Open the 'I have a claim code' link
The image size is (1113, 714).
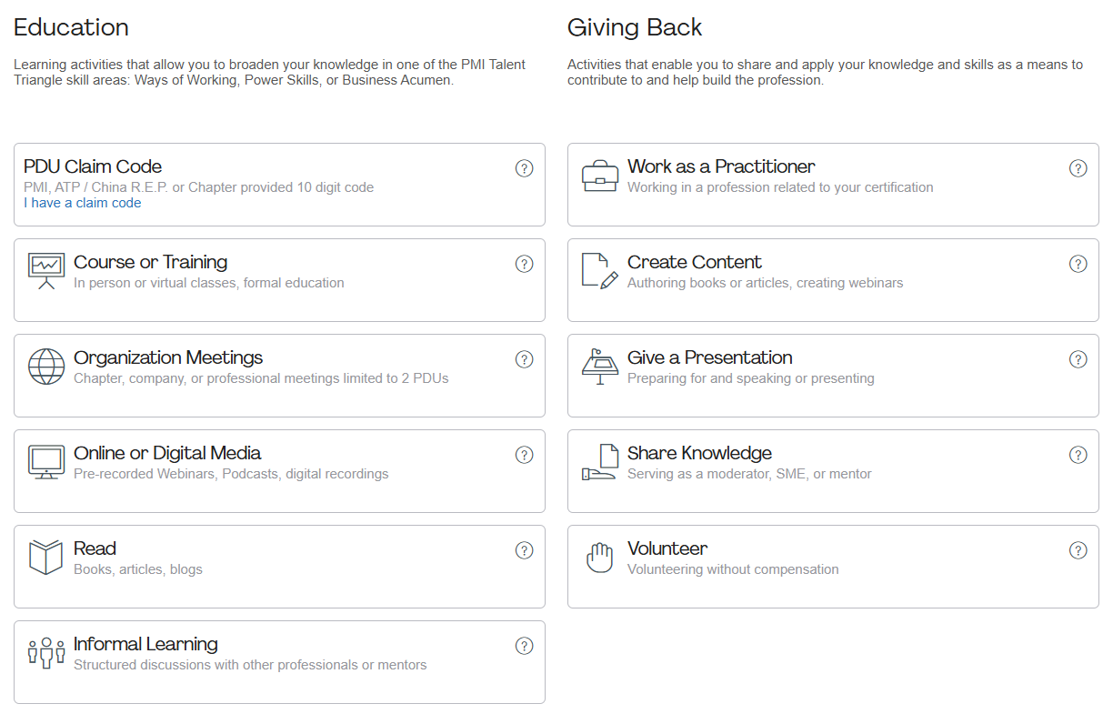[x=83, y=203]
